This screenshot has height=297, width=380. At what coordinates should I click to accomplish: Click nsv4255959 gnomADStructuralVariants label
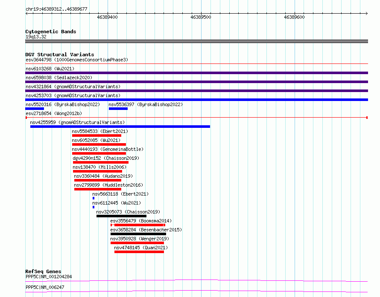pos(77,122)
